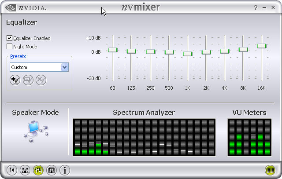
Task: Select the highlighted equalizer page icon
Action: click(38, 170)
